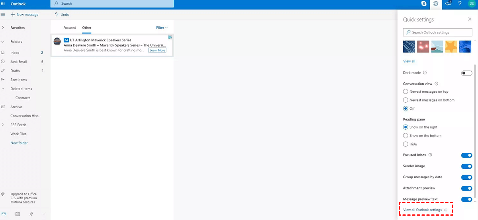The height and width of the screenshot is (220, 478).
Task: Open the app launcher grid icon
Action: point(3,4)
